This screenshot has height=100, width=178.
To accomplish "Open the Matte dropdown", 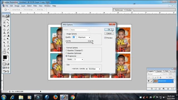I will click(80, 30).
